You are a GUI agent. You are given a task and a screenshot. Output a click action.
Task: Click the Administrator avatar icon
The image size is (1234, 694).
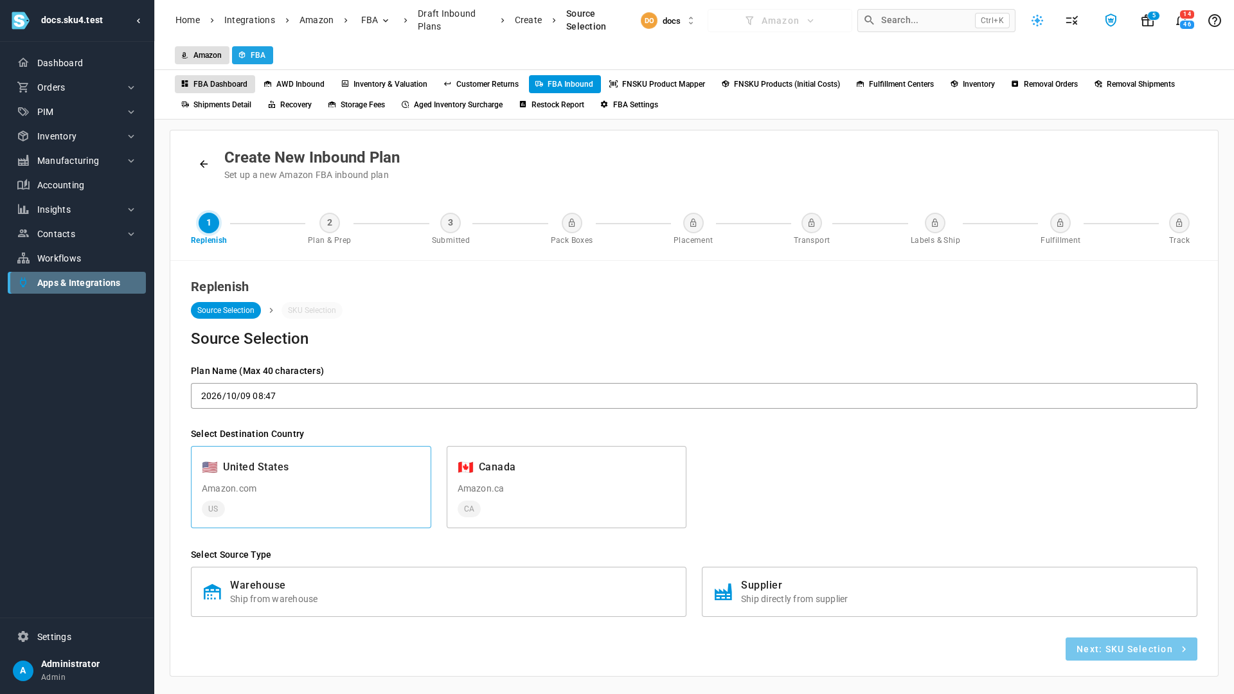coord(23,670)
